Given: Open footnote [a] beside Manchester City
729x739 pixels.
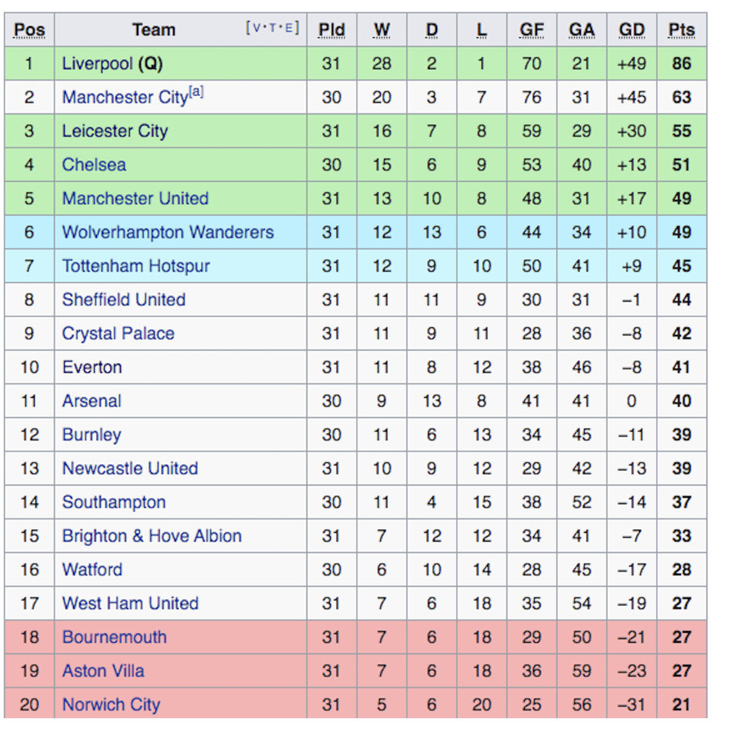Looking at the screenshot, I should click(197, 92).
